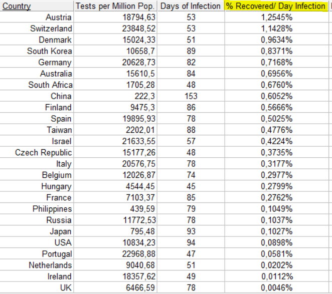This screenshot has height=294, width=332.
Task: Select the Tests per Million Pop. header
Action: [115, 6]
